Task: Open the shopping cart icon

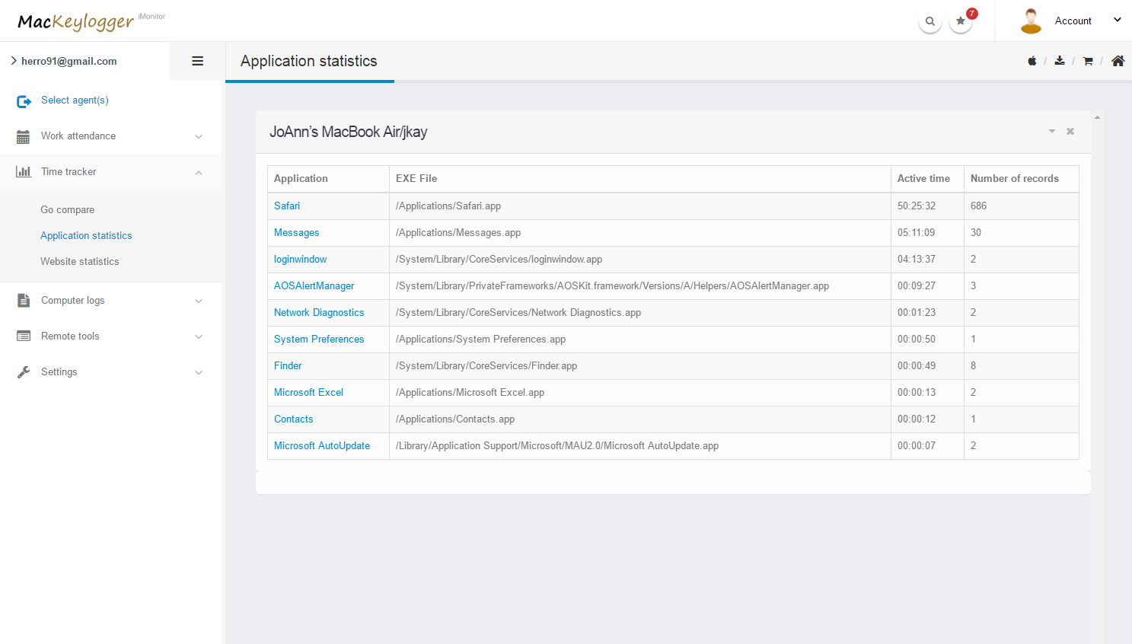Action: (x=1088, y=61)
